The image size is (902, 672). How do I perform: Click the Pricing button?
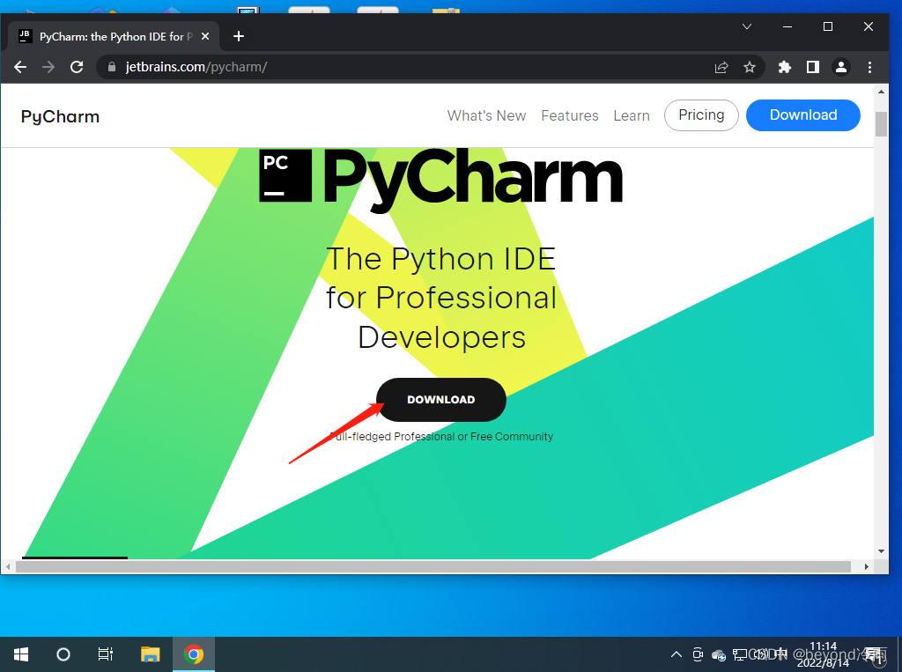[701, 115]
